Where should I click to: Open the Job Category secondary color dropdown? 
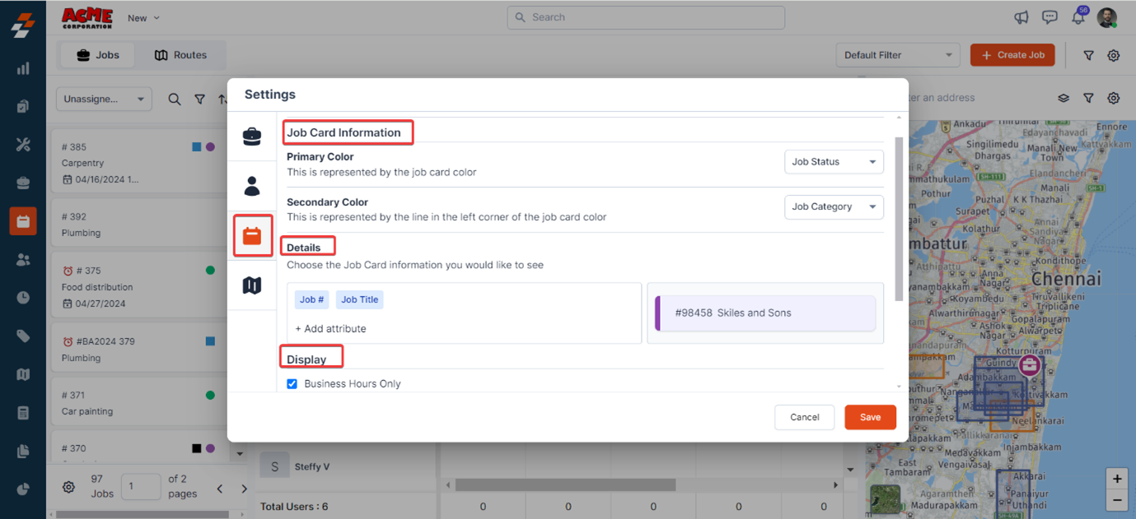click(x=834, y=206)
